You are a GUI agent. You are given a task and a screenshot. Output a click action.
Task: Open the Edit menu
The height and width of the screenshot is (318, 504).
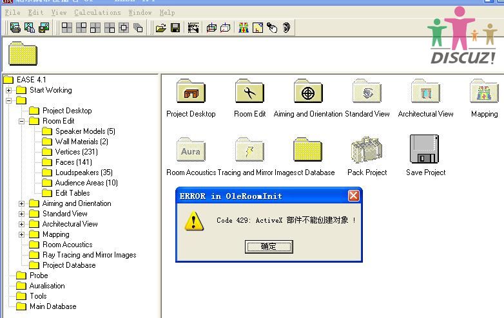click(x=35, y=12)
